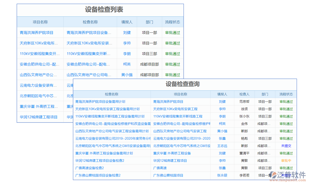Sort by the 检查人 column header
The width and height of the screenshot is (309, 185).
(244, 94)
